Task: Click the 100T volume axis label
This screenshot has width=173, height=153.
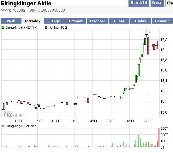Action: coord(164,141)
